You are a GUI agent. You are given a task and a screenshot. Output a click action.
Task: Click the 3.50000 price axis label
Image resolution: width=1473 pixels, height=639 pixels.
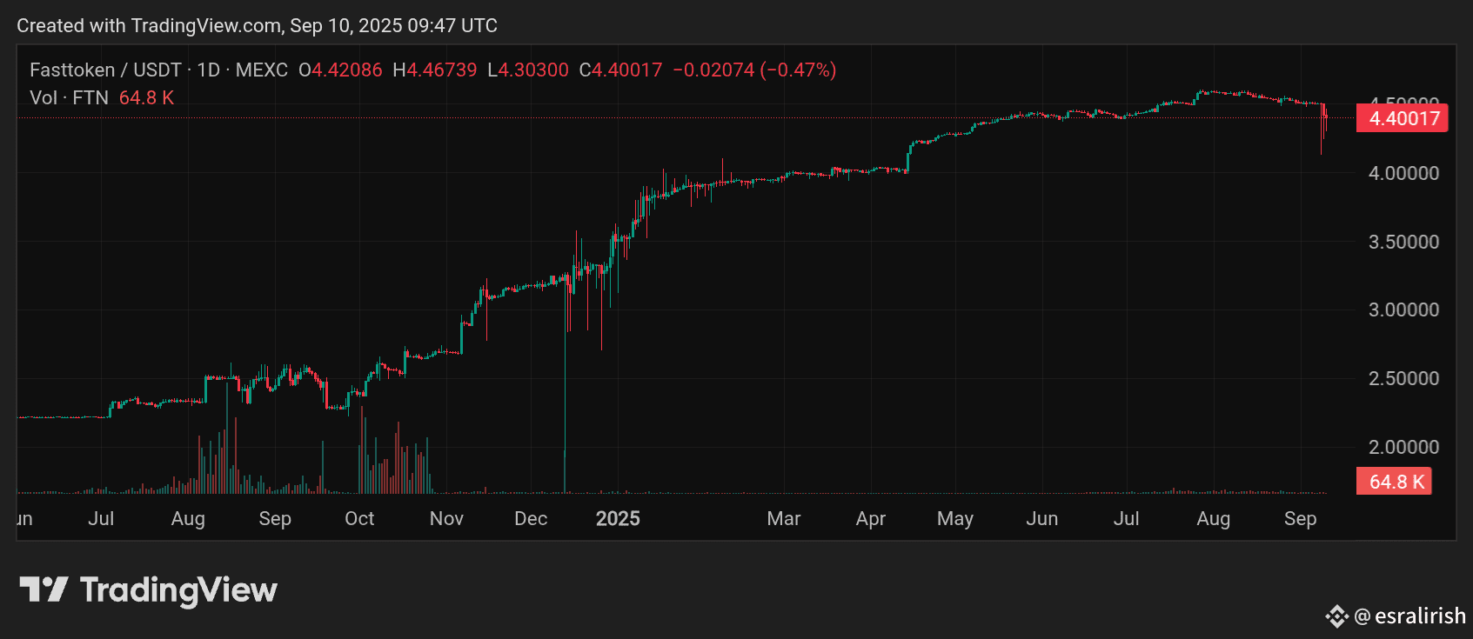pos(1403,242)
